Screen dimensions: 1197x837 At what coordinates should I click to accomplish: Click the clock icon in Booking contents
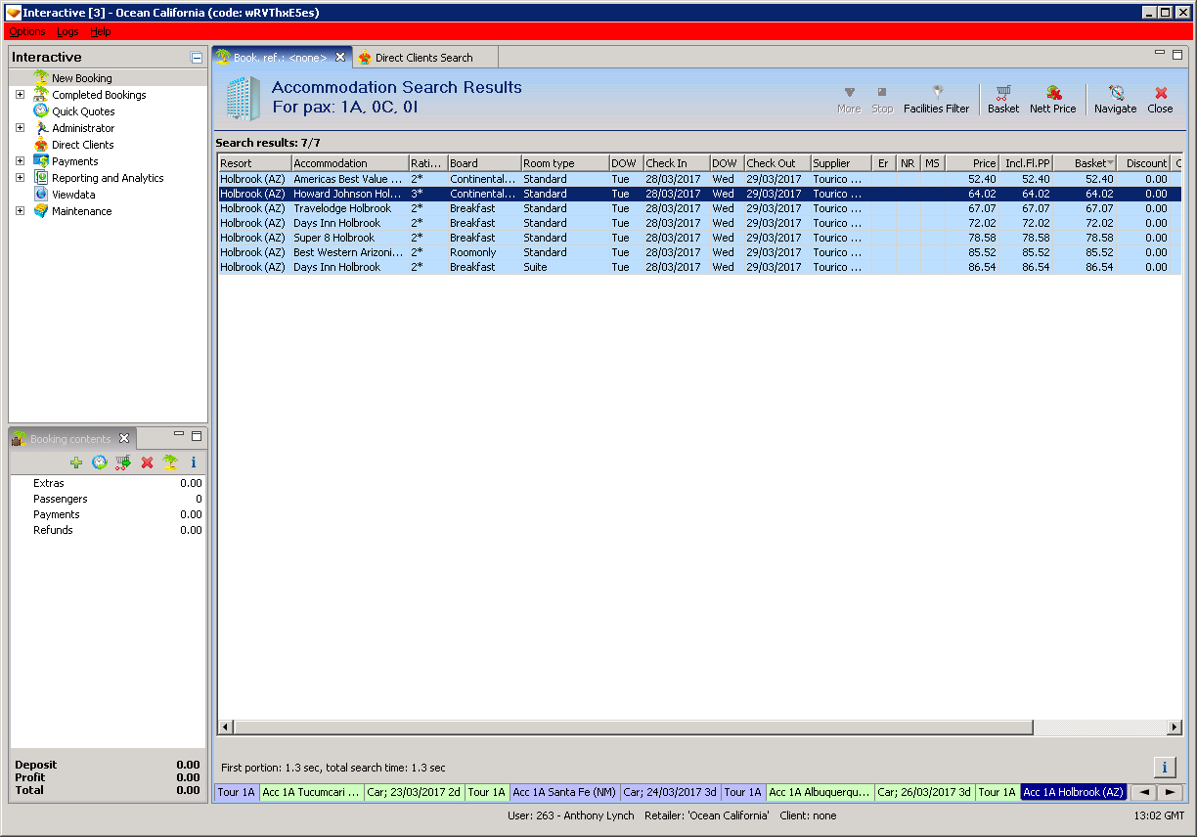click(x=100, y=463)
